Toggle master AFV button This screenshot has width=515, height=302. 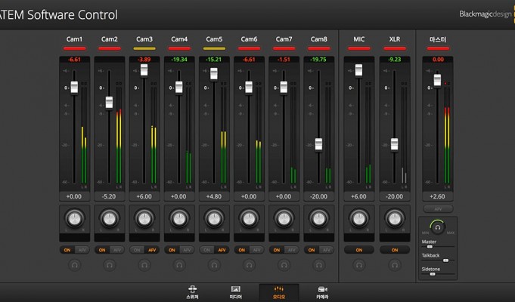[x=438, y=209]
